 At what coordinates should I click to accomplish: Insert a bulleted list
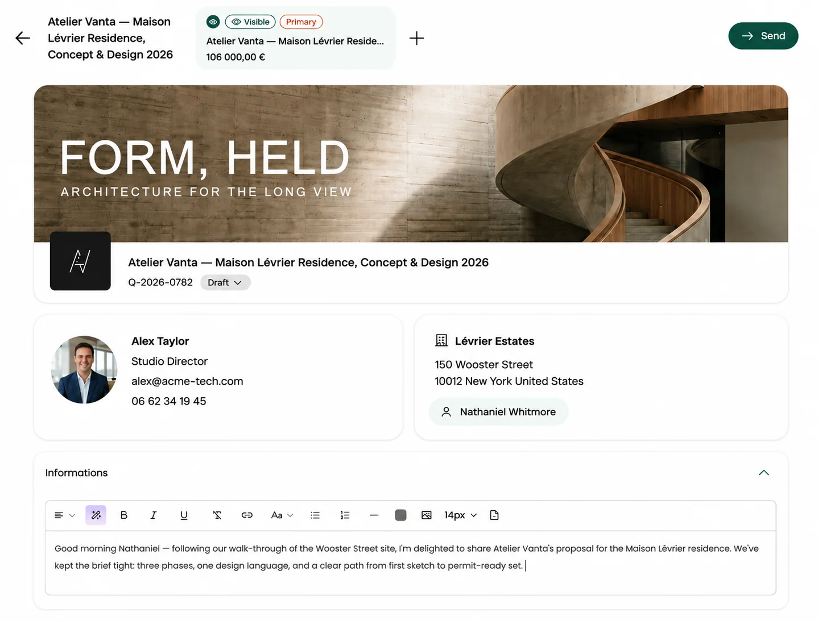[315, 515]
